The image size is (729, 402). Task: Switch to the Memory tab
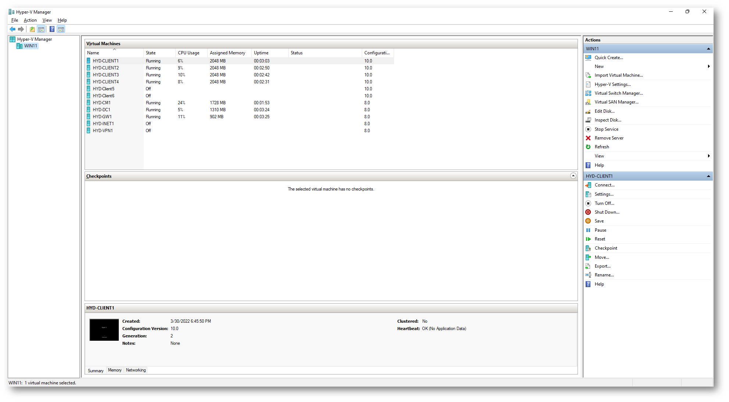(x=115, y=370)
